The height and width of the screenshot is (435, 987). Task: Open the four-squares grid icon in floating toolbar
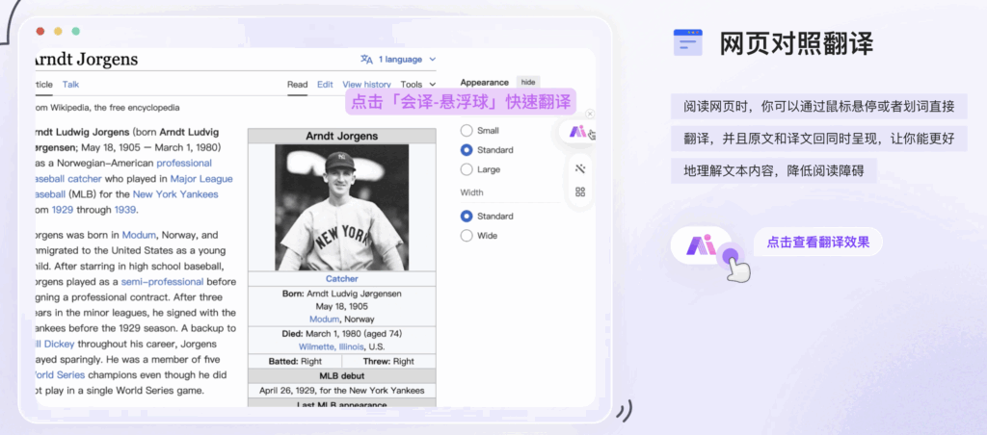pyautogui.click(x=580, y=192)
